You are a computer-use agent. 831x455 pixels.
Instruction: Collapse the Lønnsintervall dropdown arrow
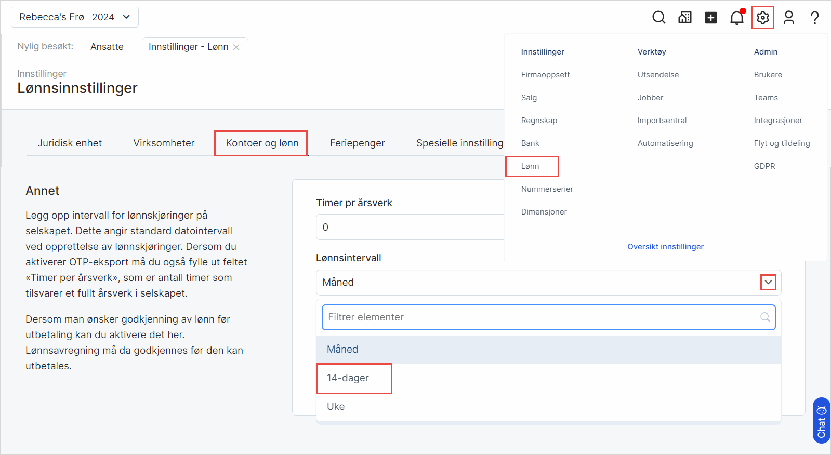[x=768, y=282]
